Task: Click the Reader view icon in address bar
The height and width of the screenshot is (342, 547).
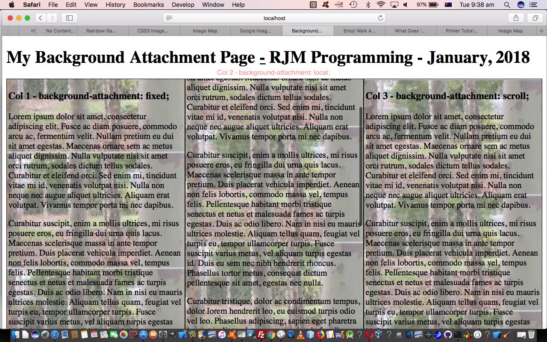Action: pyautogui.click(x=169, y=18)
